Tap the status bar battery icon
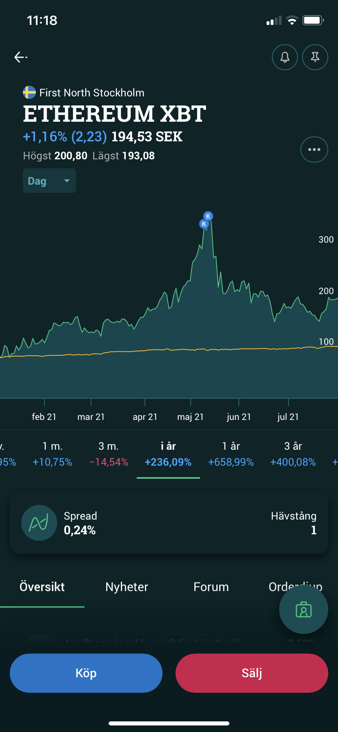 (x=313, y=20)
